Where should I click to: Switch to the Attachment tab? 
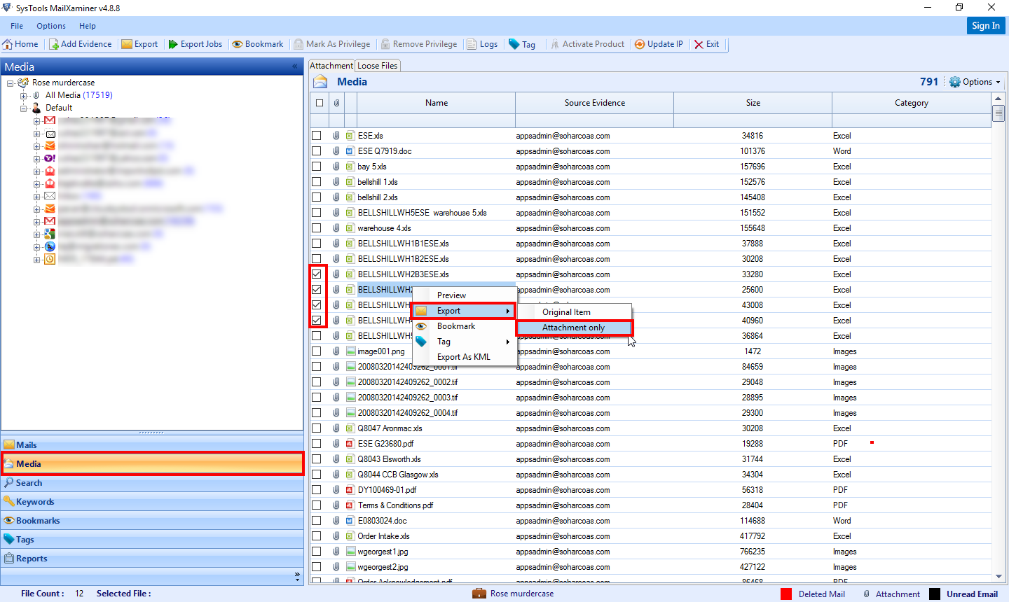click(x=331, y=66)
